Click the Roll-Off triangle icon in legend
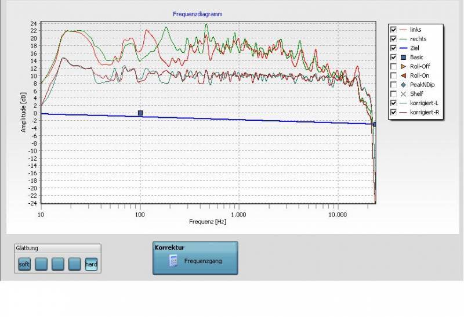Image resolution: width=464 pixels, height=317 pixels. coord(403,66)
